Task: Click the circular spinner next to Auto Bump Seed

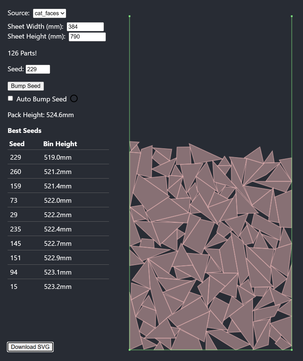Action: coord(74,99)
